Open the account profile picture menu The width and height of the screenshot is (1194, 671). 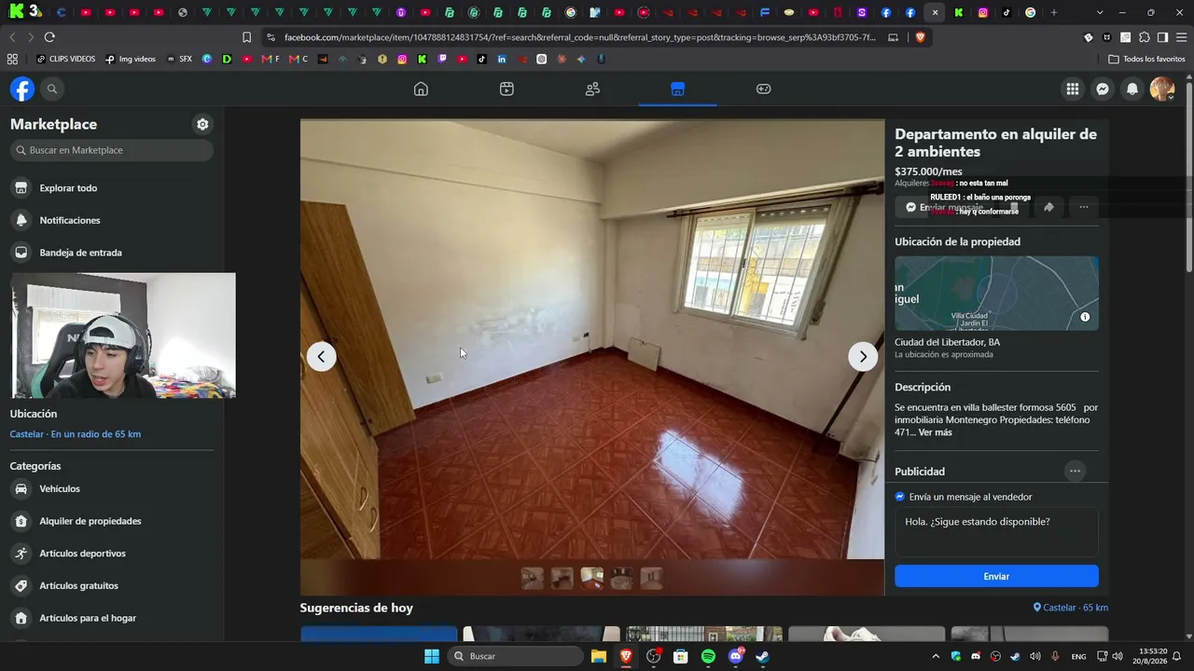click(1162, 89)
